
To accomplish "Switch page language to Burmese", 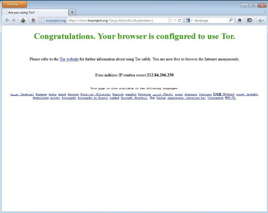I will (41, 94).
